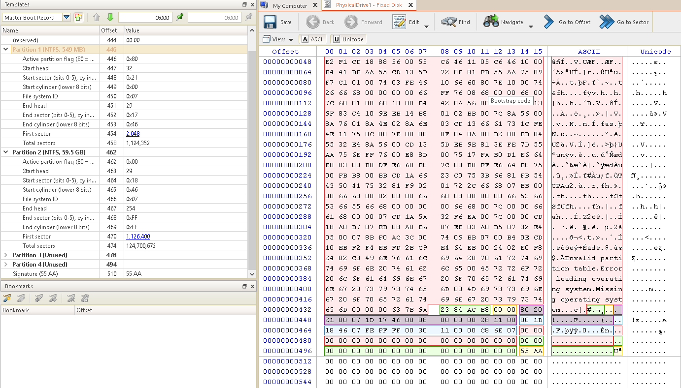
Task: Open Find with the magnifier icon
Action: (449, 22)
